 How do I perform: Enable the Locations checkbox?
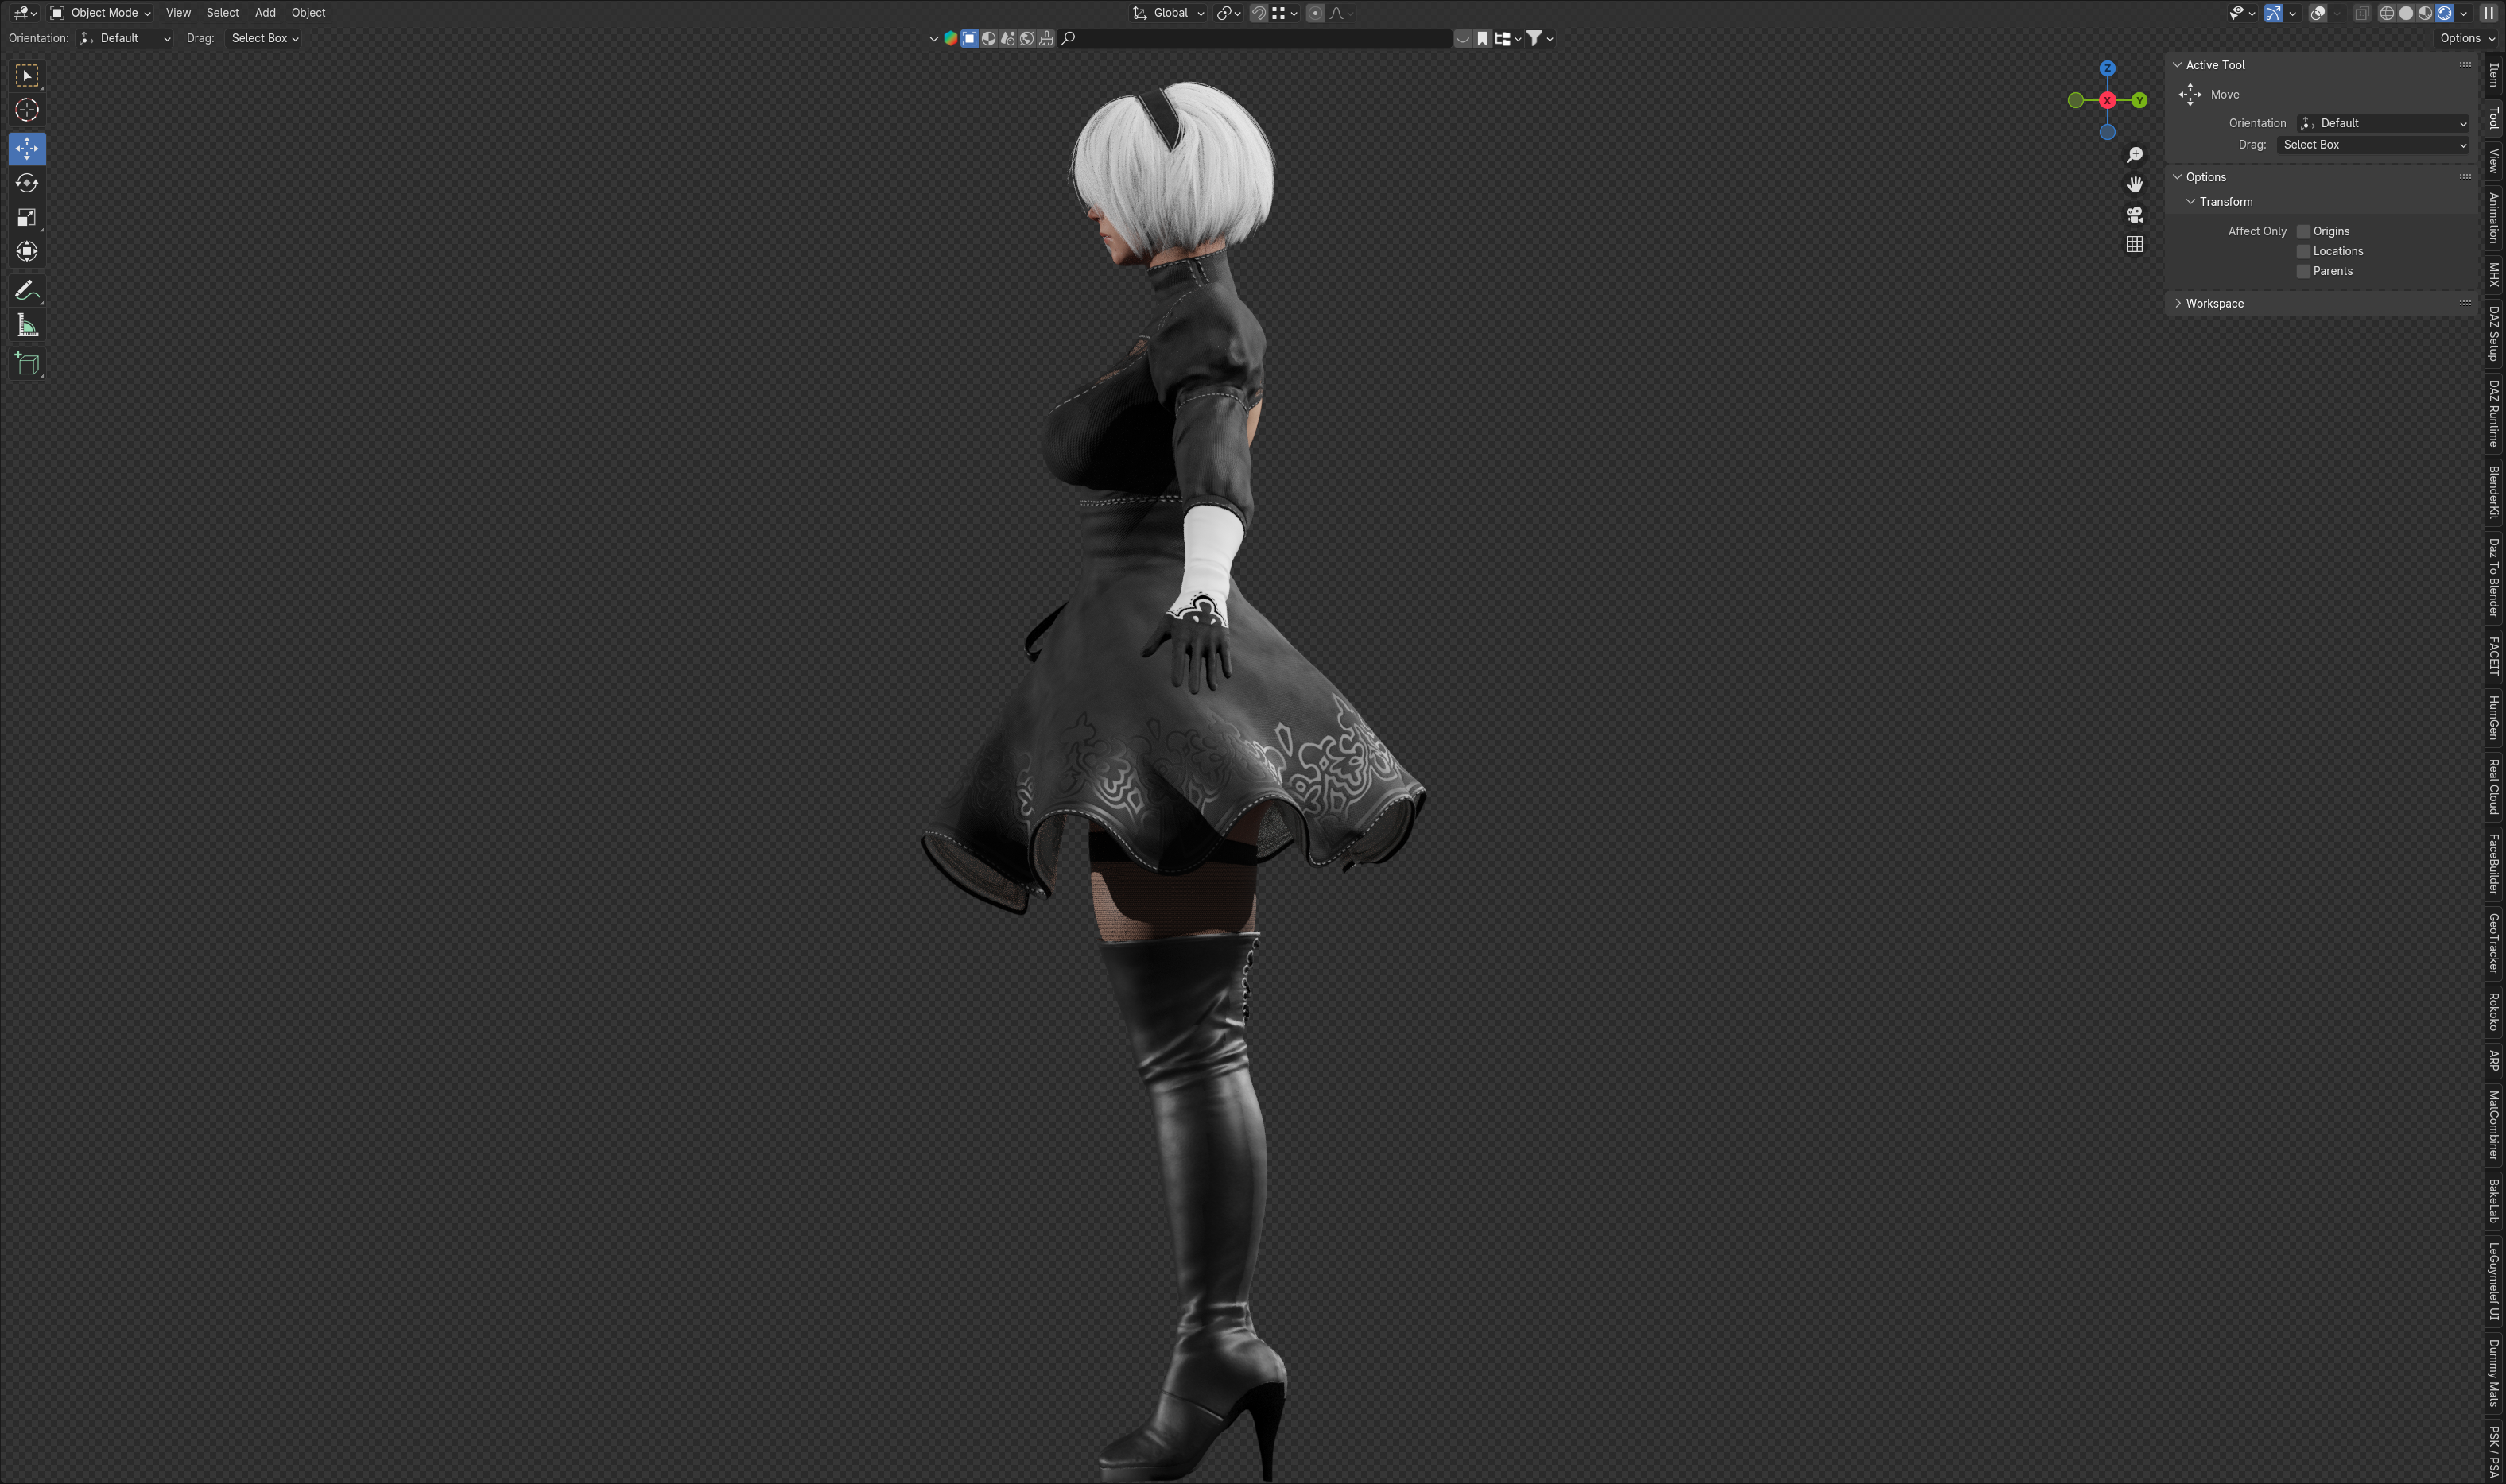point(2303,251)
